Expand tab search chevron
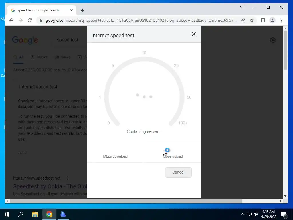This screenshot has width=293, height=220. pyautogui.click(x=241, y=7)
